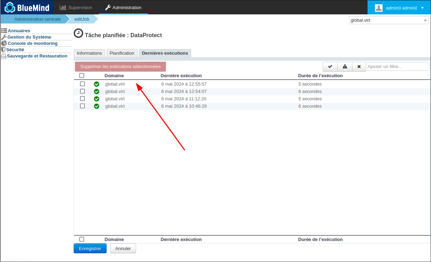This screenshot has width=431, height=262.
Task: Open the Supervision menu
Action: (x=76, y=7)
